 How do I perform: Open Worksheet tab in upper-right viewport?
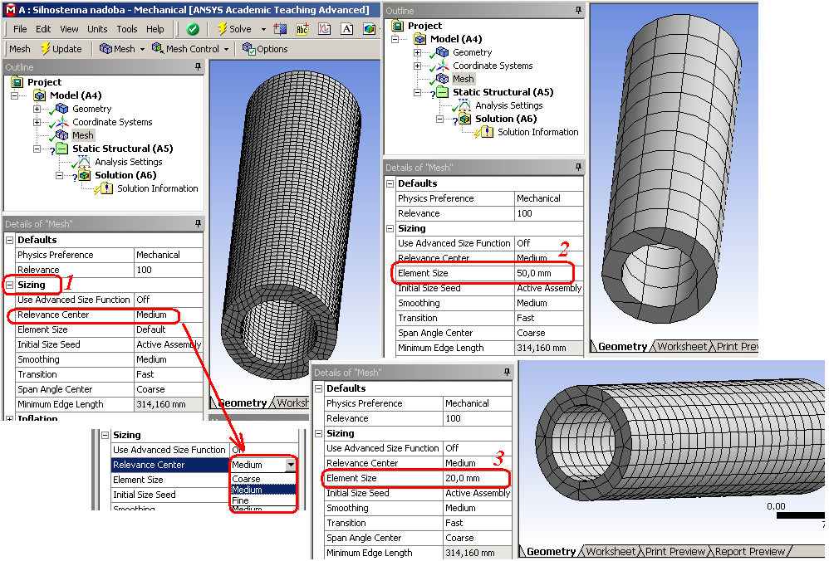click(682, 347)
